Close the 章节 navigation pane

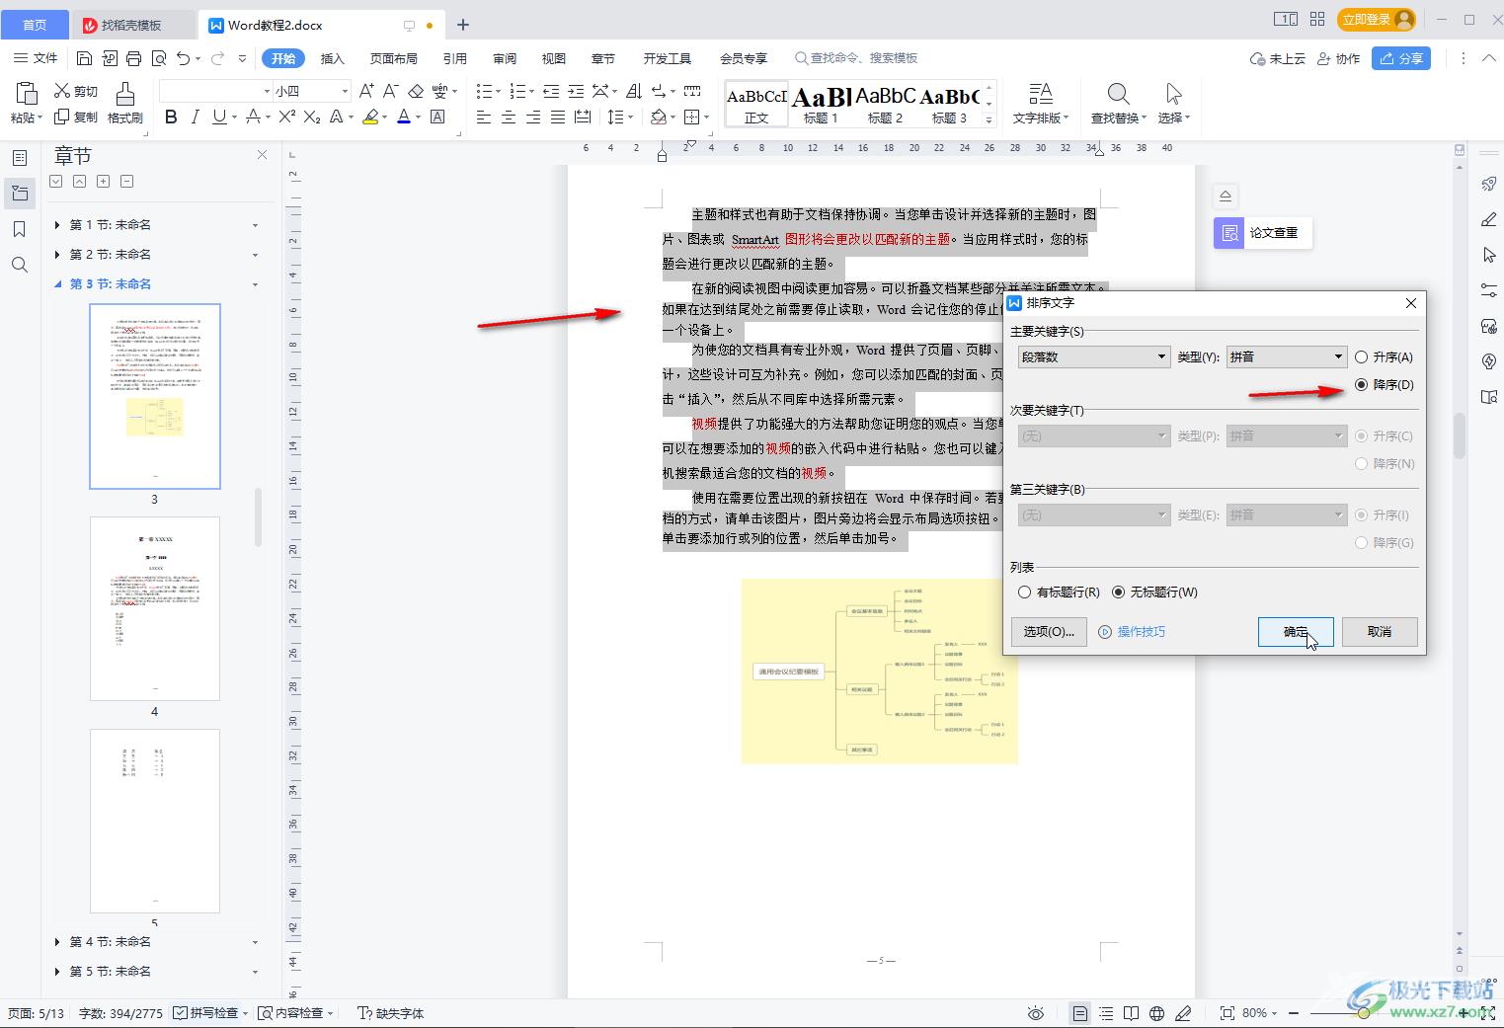(x=262, y=155)
